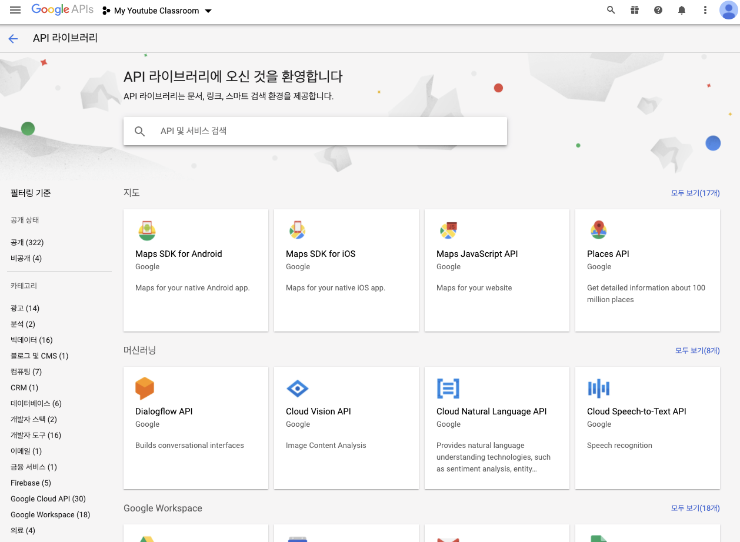Click 모두 보기(17개) link for 지도
The width and height of the screenshot is (740, 542).
(695, 193)
